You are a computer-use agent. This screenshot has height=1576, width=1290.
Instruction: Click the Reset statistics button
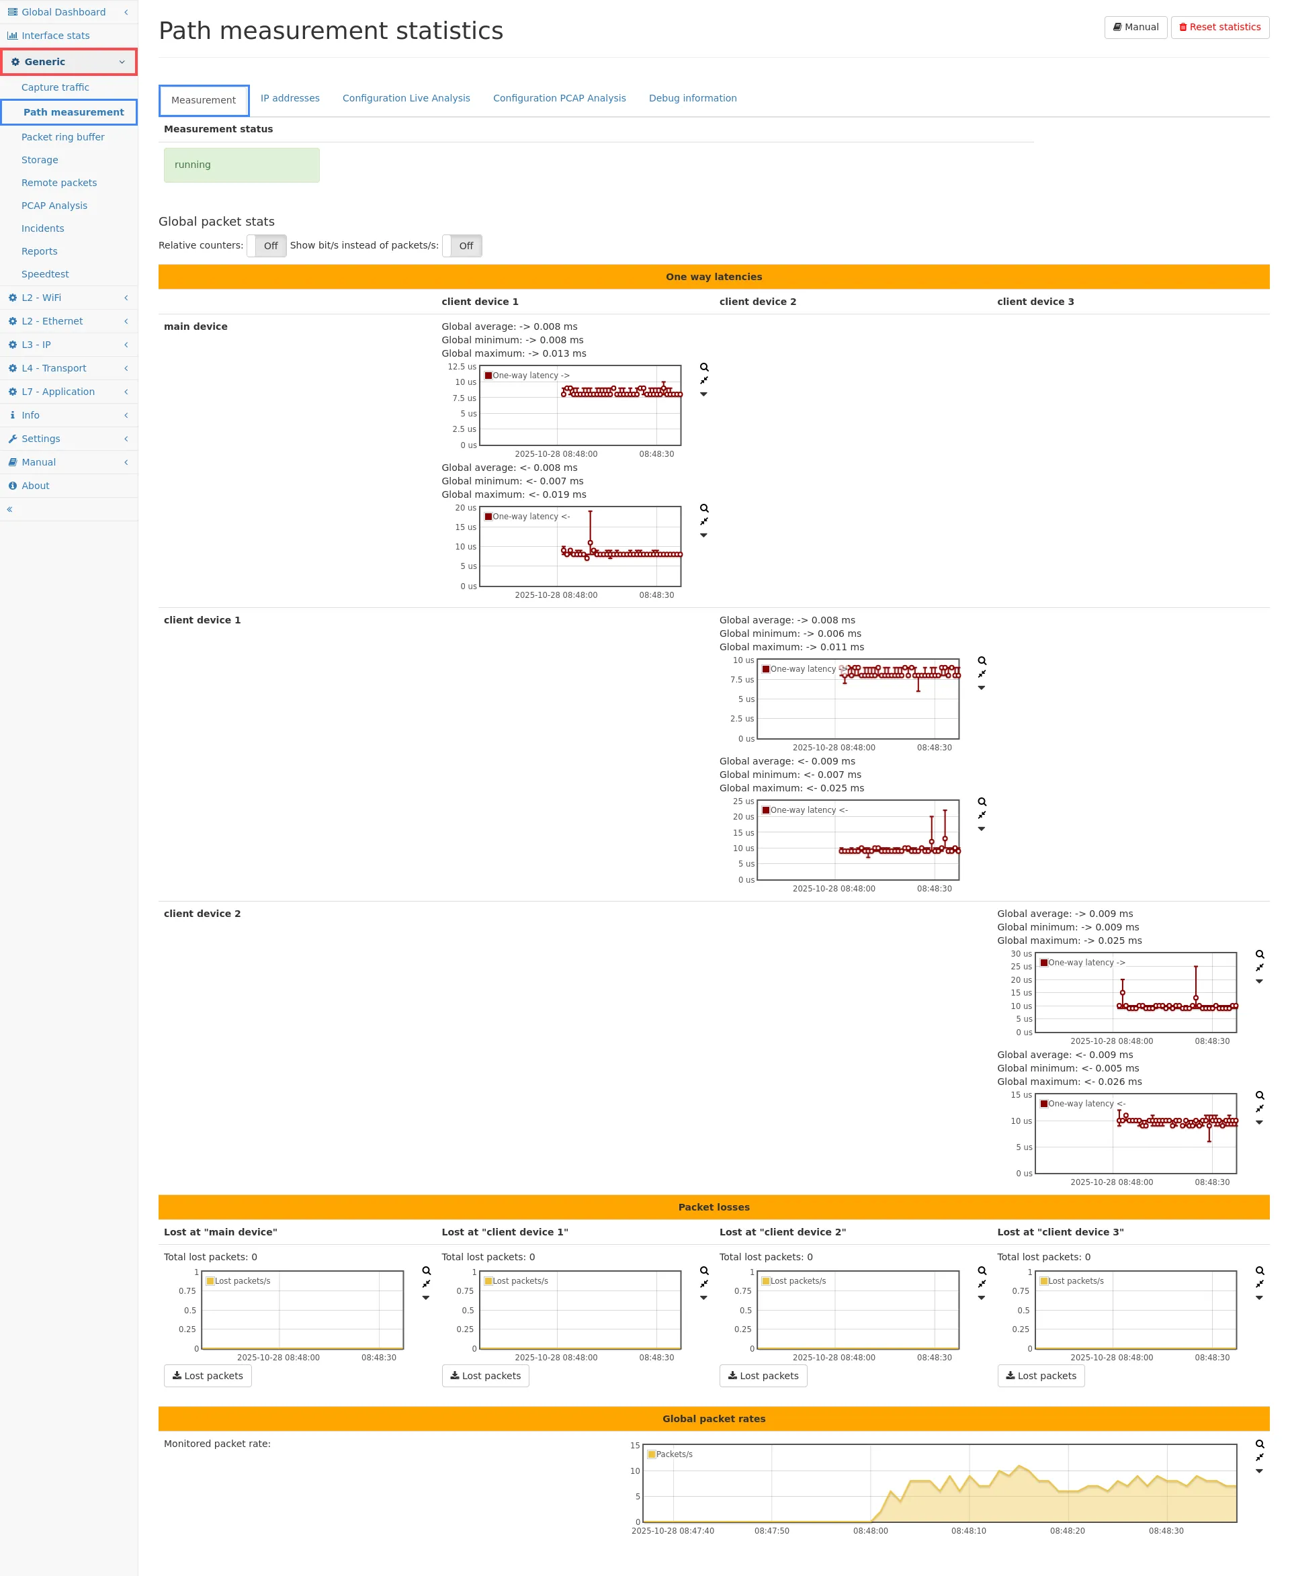pos(1219,28)
